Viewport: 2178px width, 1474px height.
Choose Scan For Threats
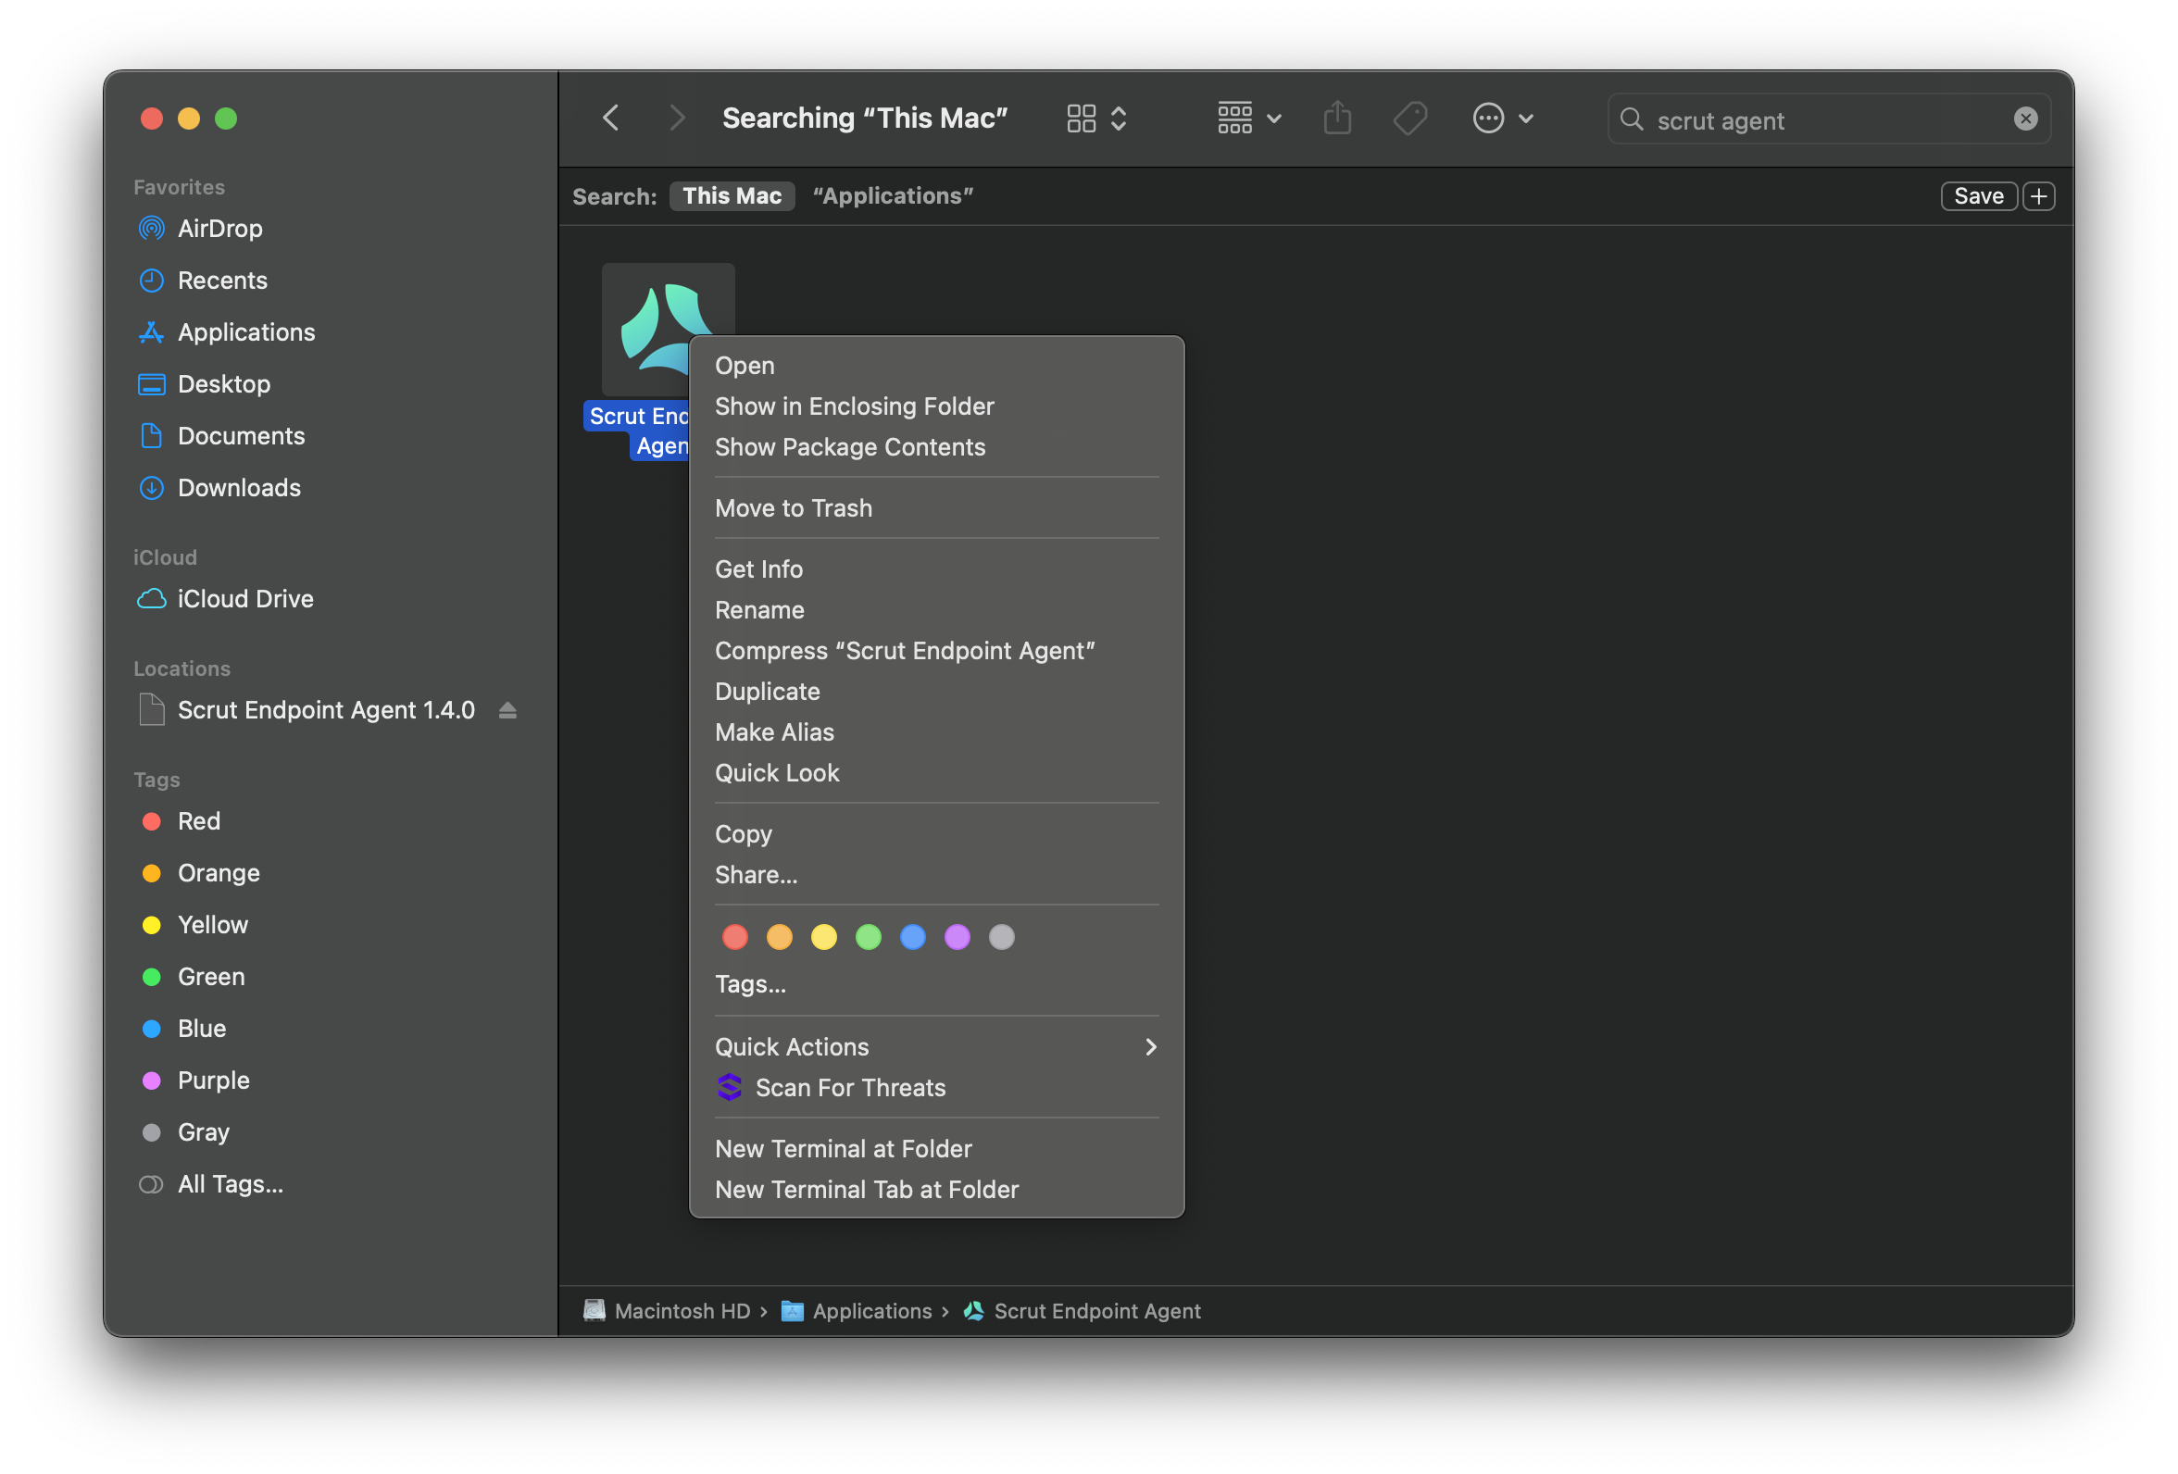click(x=936, y=1087)
